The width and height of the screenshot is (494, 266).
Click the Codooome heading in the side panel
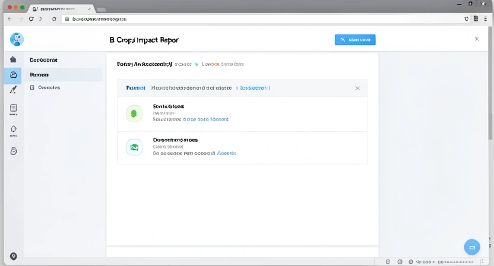pyautogui.click(x=43, y=60)
